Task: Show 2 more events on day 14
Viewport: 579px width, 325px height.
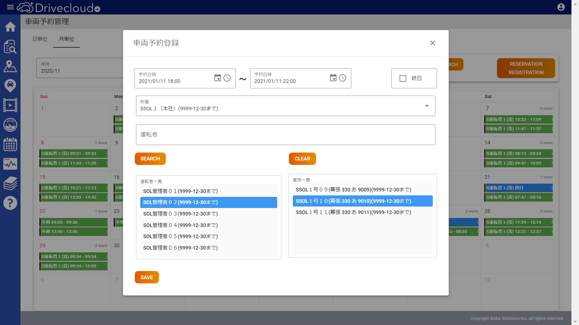Action: [x=546, y=143]
